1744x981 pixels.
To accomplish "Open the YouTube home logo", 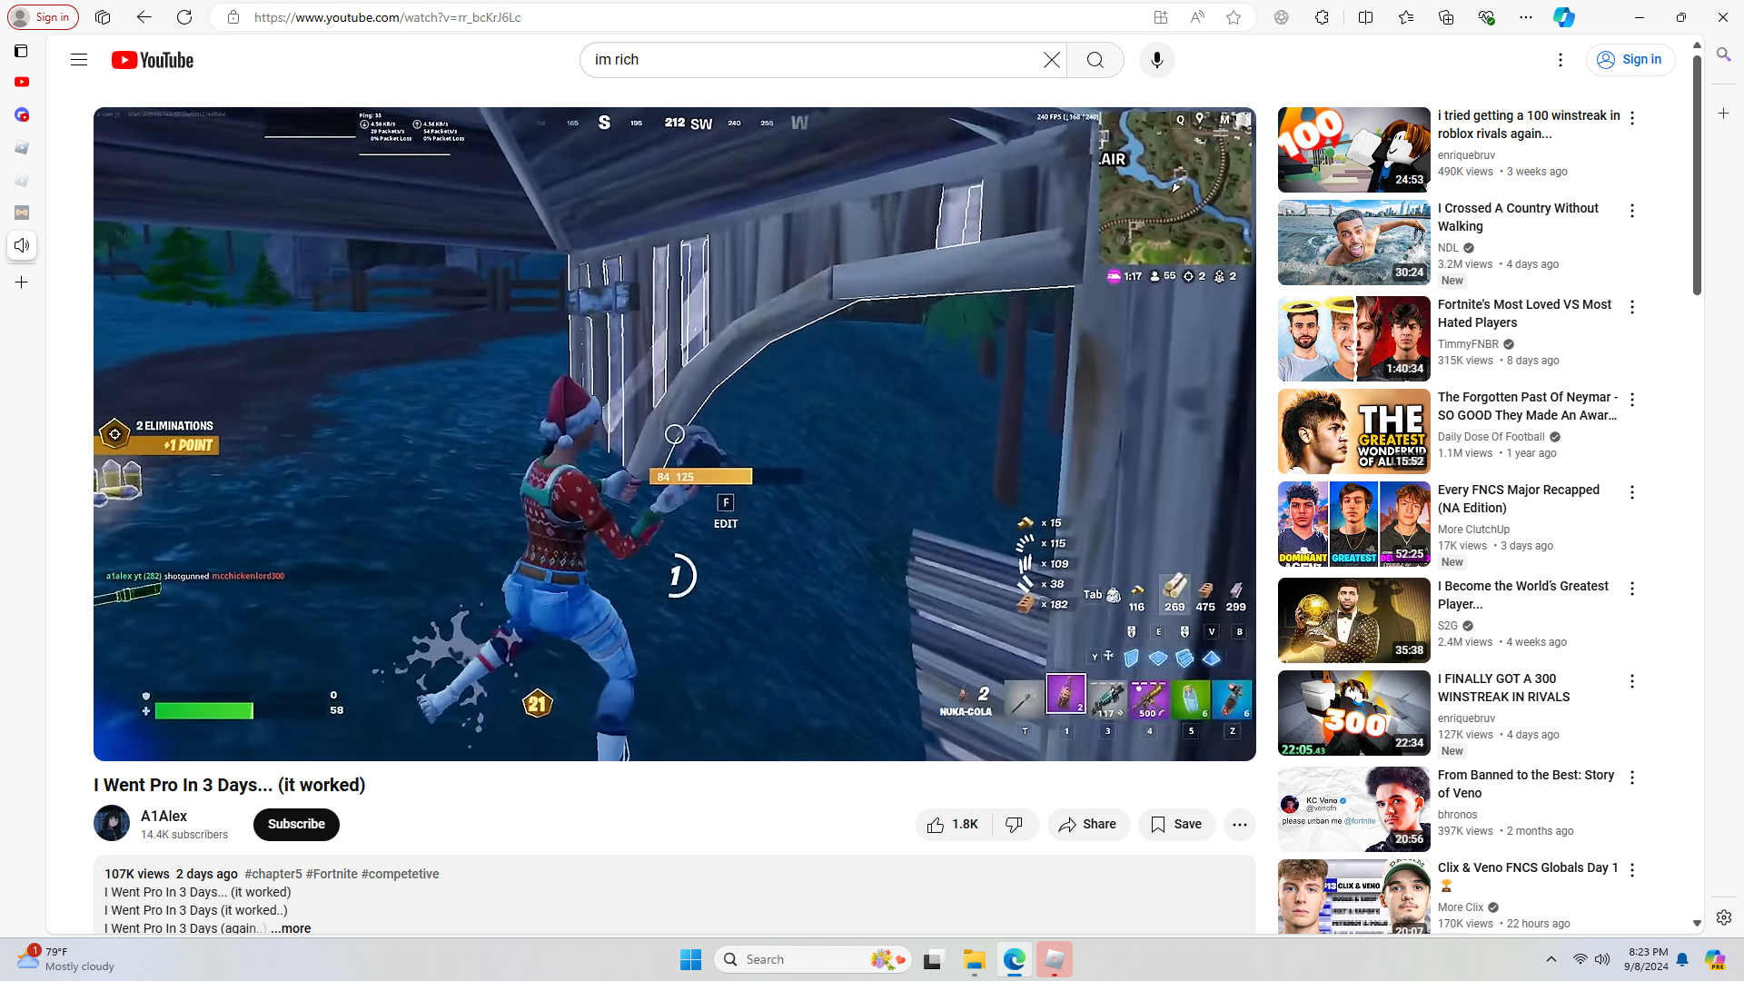I will click(x=153, y=60).
